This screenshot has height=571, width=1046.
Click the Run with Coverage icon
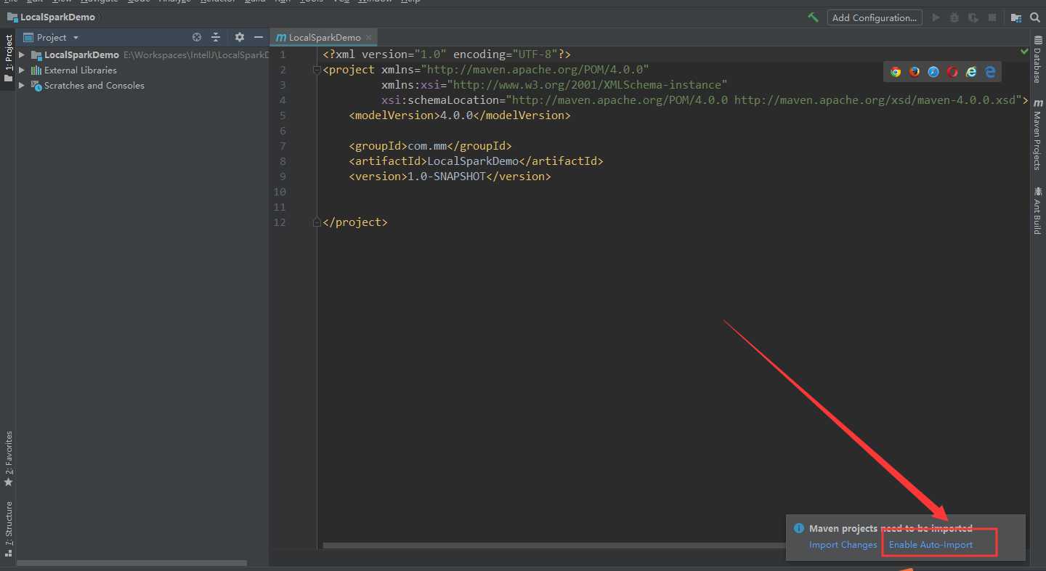(x=973, y=17)
